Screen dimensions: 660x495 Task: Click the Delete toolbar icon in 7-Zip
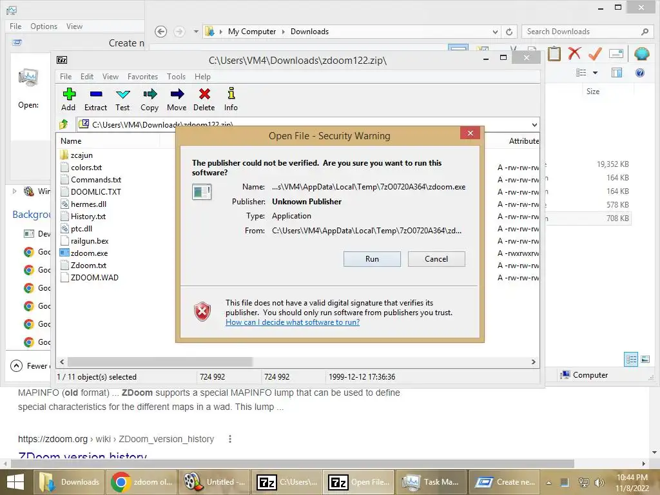coord(204,94)
